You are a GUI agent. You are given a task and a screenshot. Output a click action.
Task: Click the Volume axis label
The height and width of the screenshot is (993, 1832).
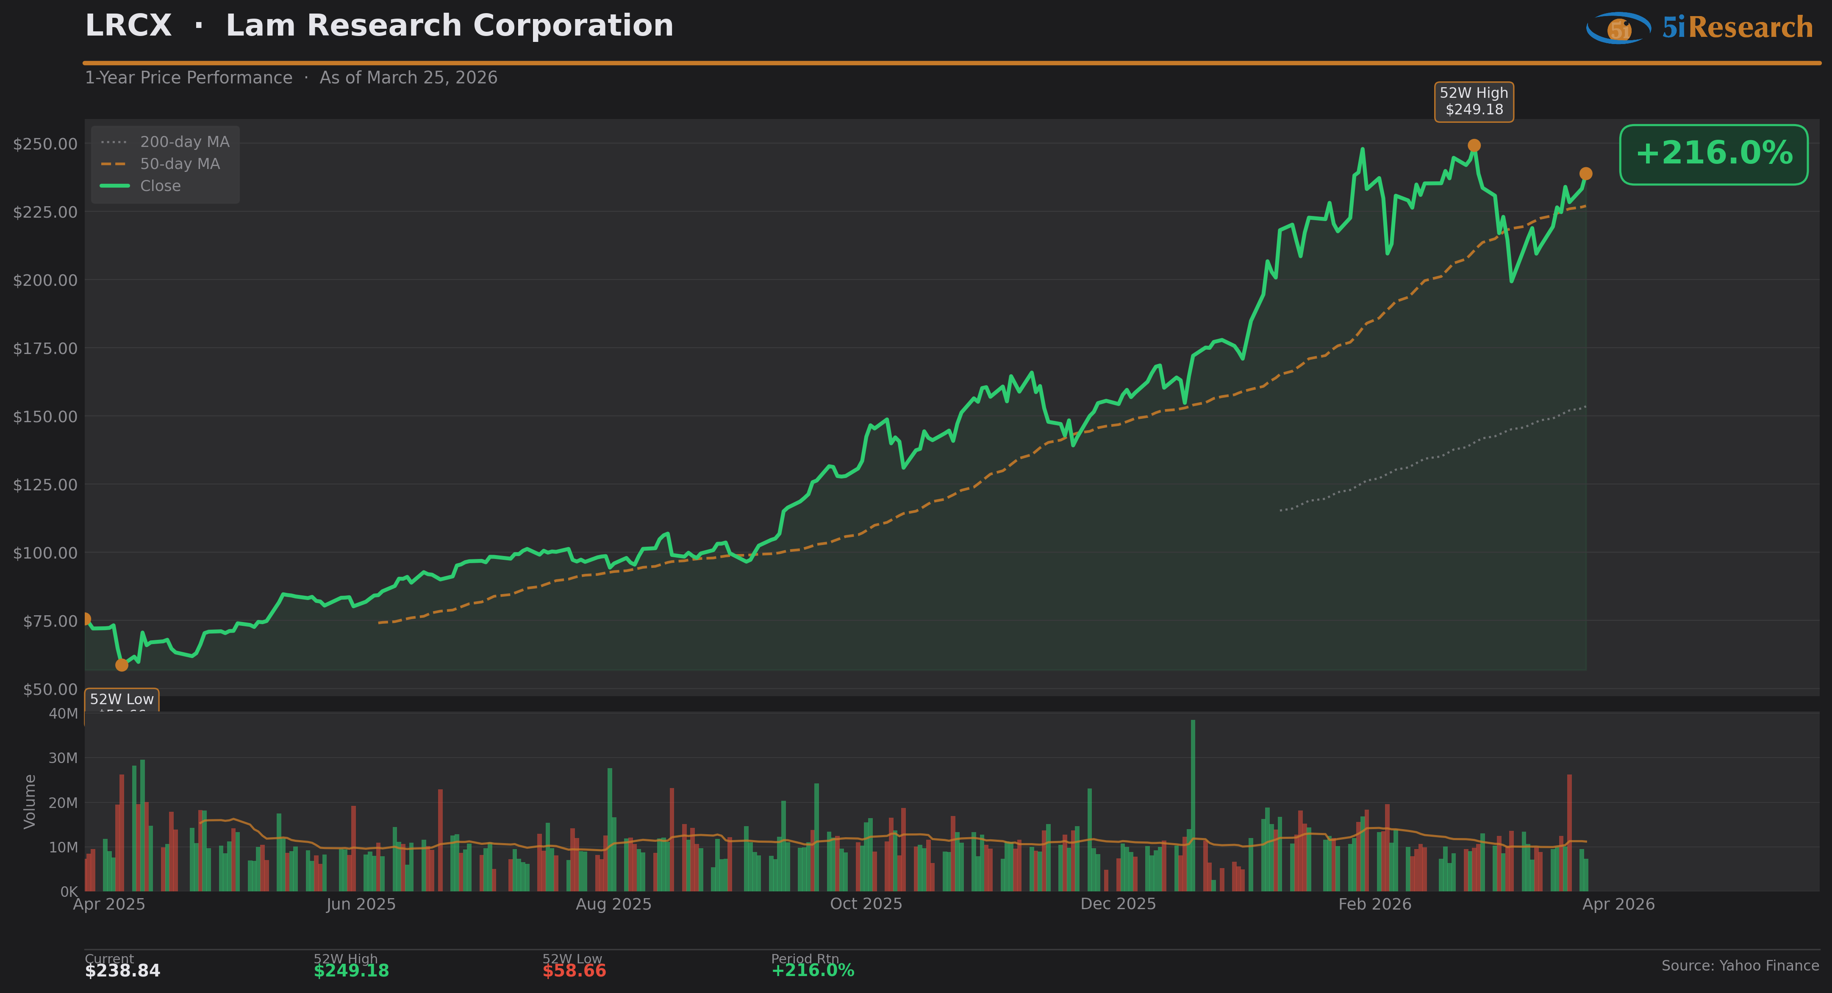coord(30,801)
